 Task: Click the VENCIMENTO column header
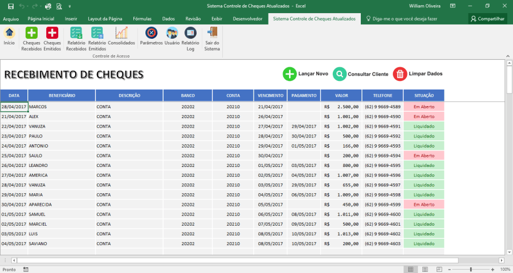[271, 96]
